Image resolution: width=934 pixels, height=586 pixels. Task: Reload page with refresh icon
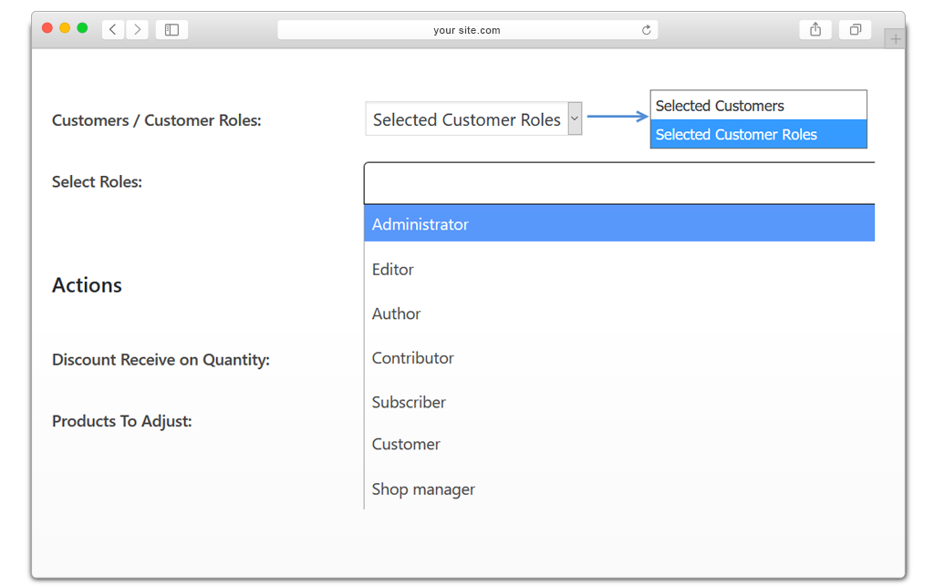coord(647,30)
